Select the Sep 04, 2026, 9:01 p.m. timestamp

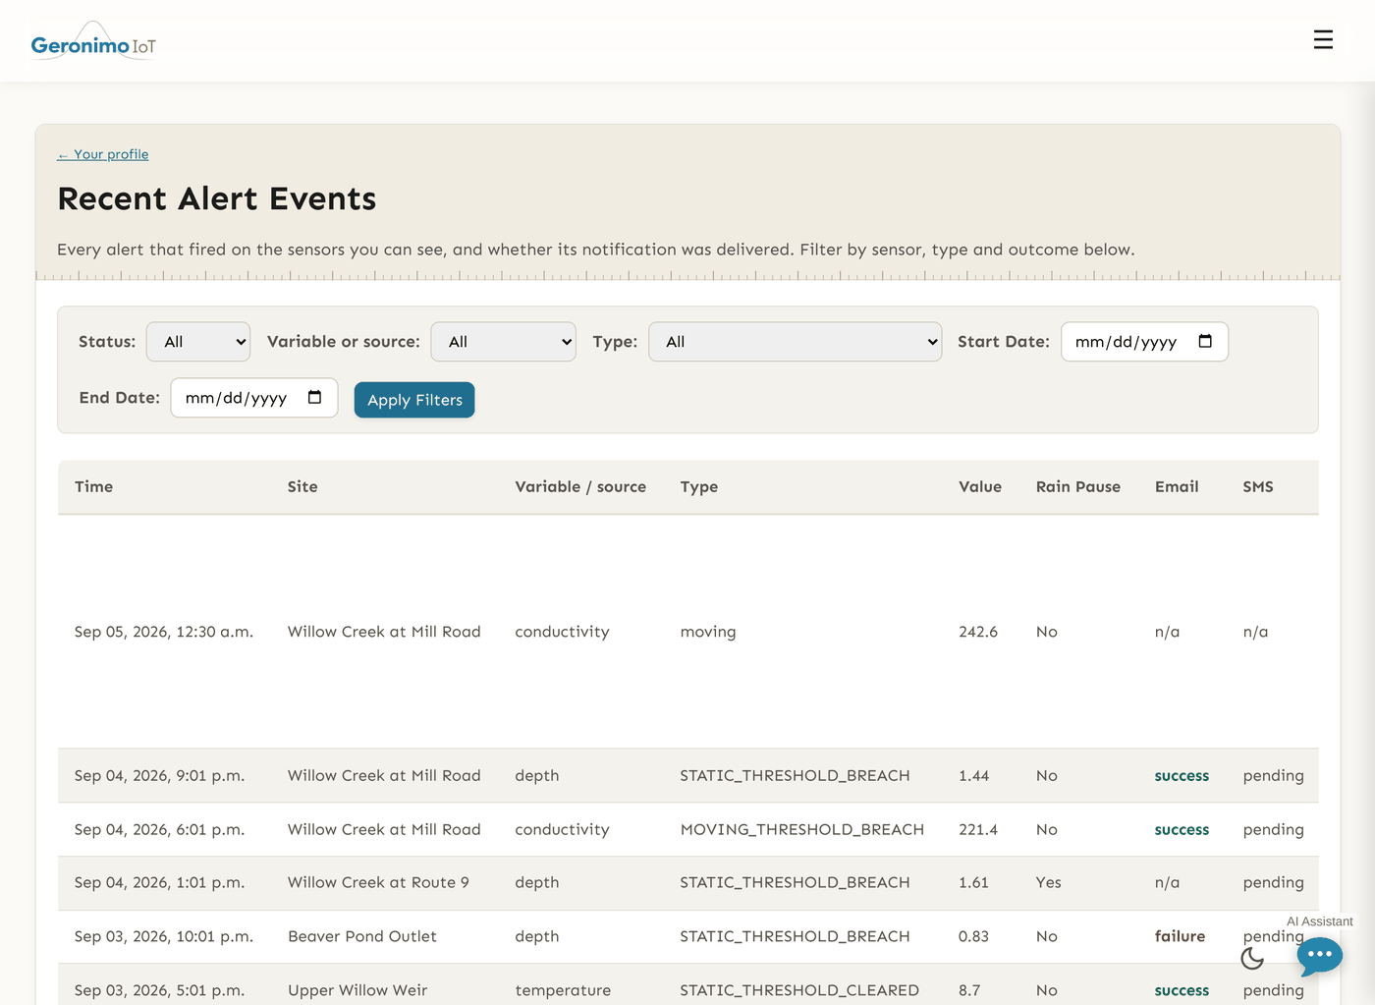(x=159, y=775)
